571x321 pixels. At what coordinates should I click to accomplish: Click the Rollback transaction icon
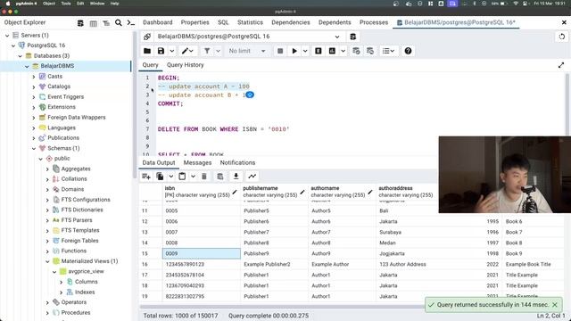point(370,51)
